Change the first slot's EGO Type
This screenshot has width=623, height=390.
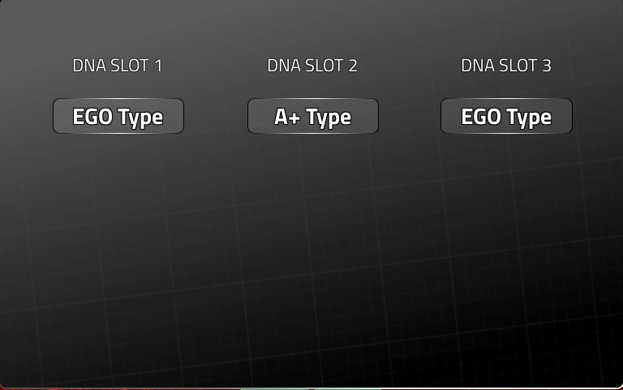coord(118,117)
